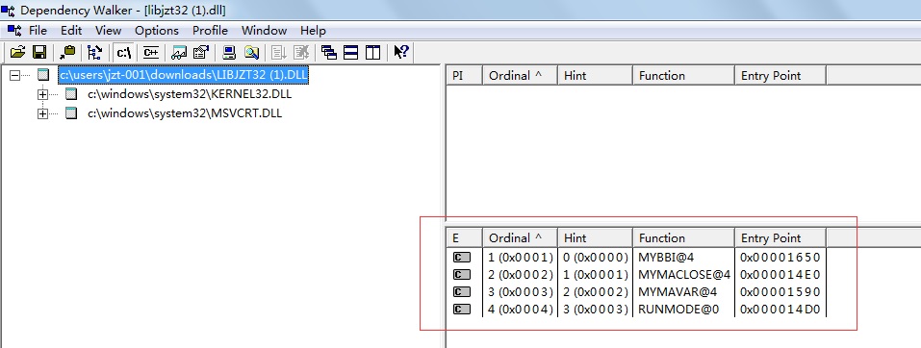This screenshot has width=921, height=348.
Task: Open the Window menu
Action: (265, 31)
